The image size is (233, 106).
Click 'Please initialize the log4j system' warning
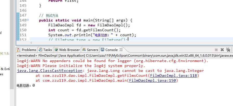pos(81,66)
